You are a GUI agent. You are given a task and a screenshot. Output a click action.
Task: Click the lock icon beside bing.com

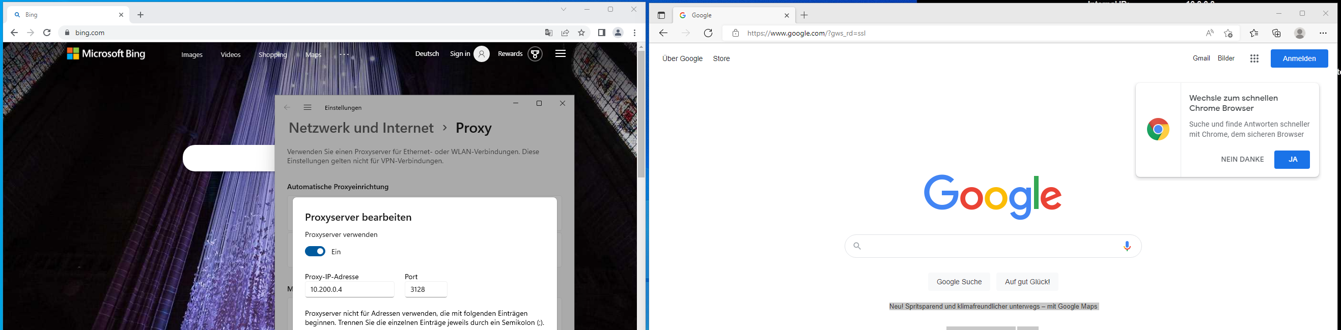(x=67, y=33)
